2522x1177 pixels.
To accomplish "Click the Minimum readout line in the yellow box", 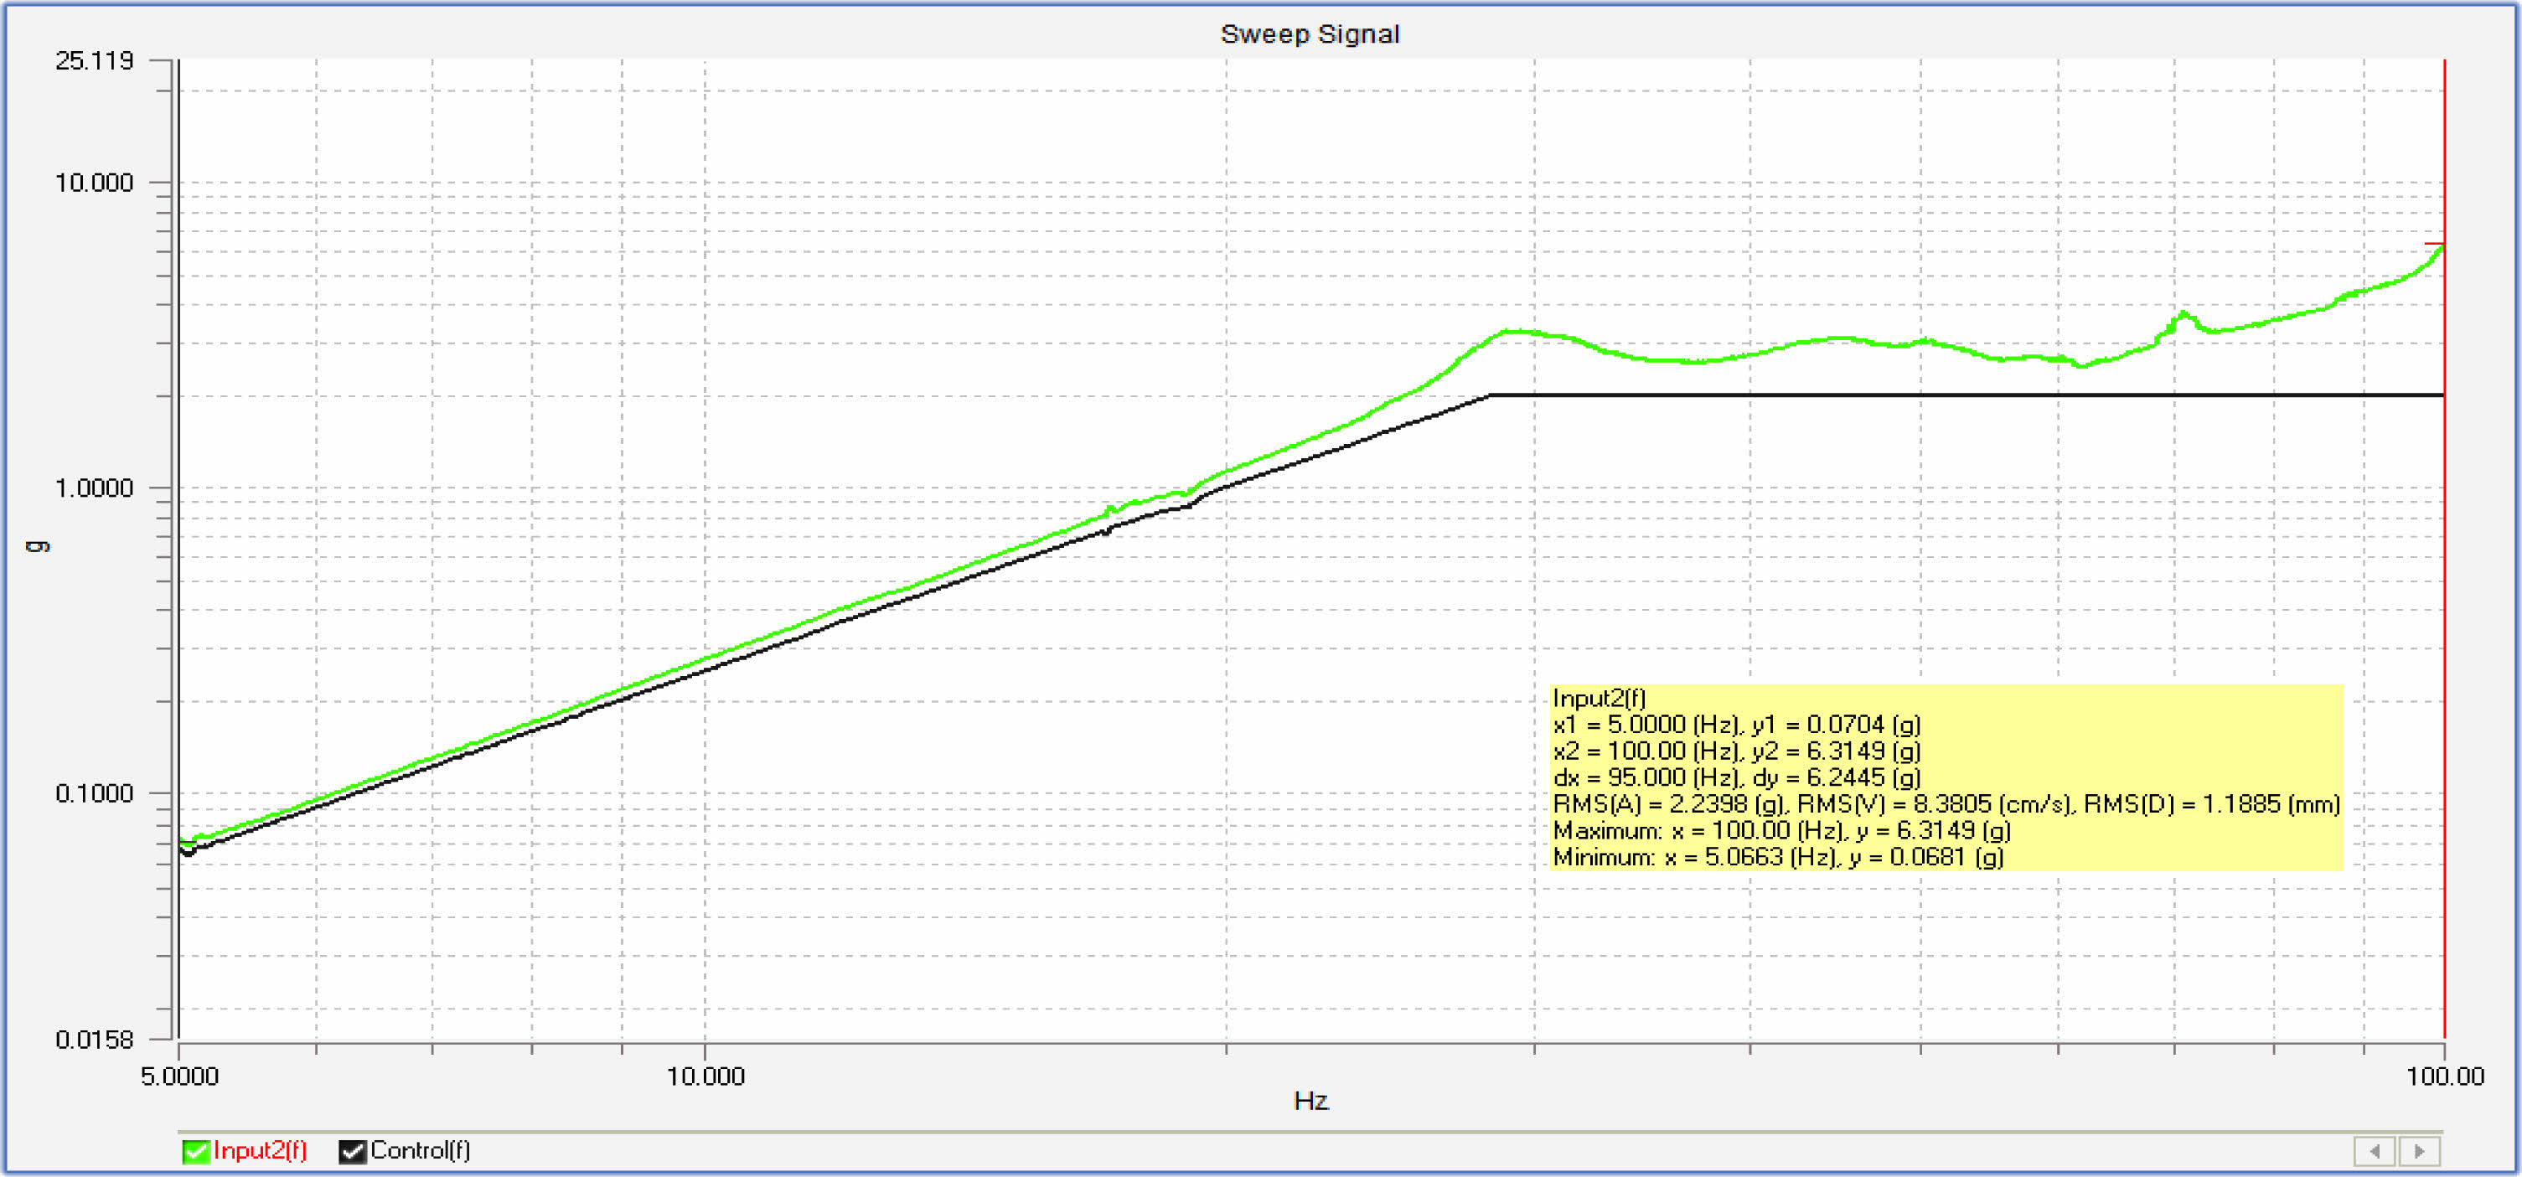I will 1778,857.
